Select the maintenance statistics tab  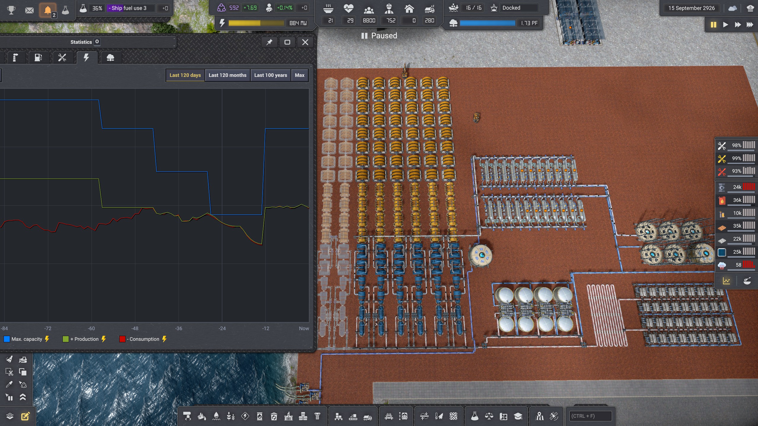(x=62, y=57)
